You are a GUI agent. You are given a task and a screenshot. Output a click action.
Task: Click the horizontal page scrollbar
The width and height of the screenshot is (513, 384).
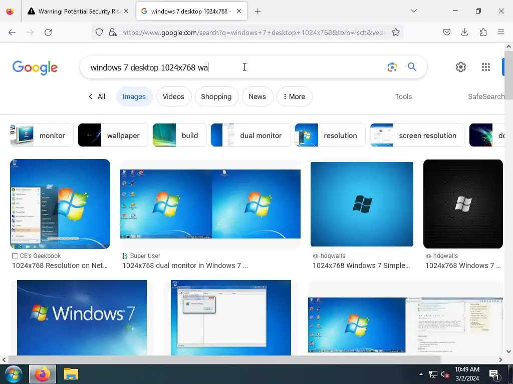pos(224,359)
